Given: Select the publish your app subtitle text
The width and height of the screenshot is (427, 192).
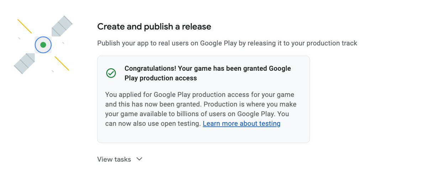Looking at the screenshot, I should point(227,43).
